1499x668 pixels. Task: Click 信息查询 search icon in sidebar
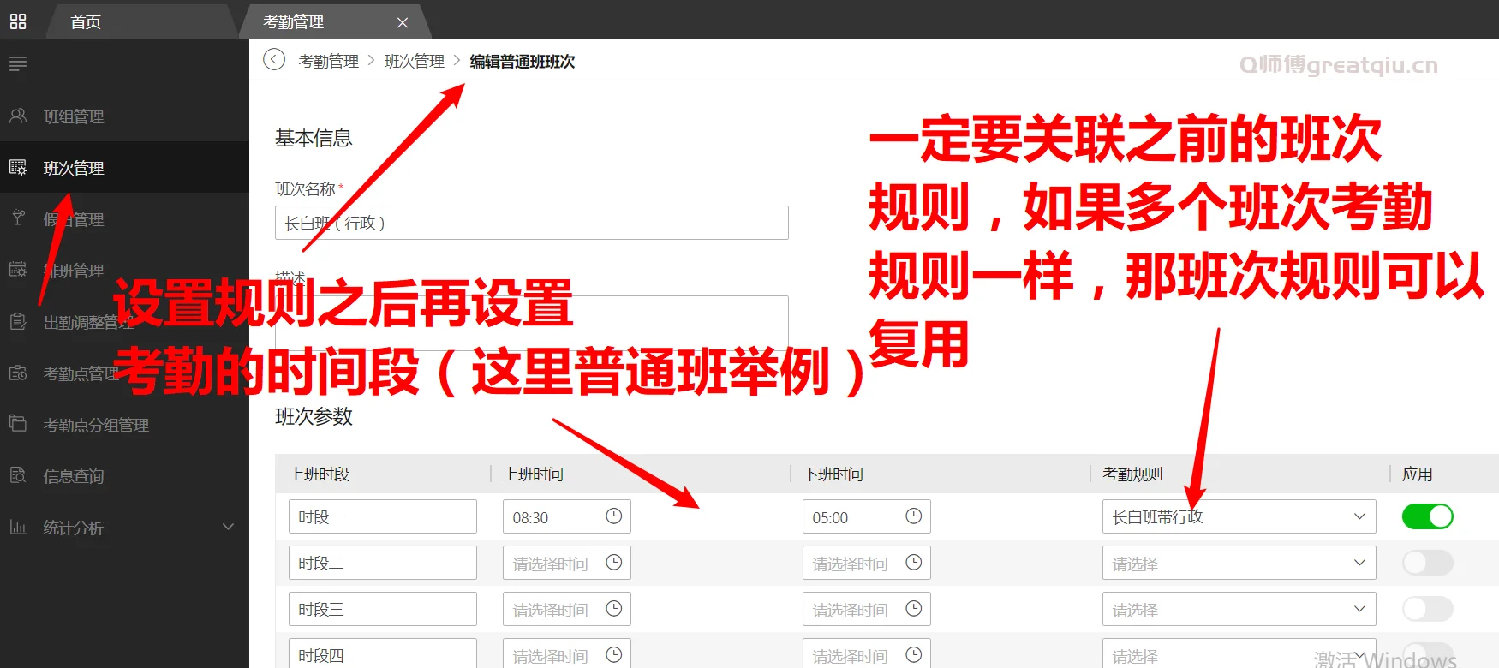point(18,475)
